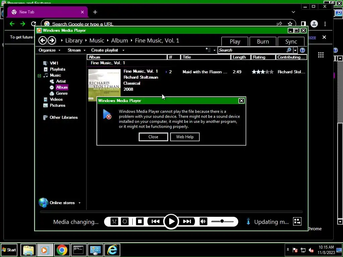The image size is (343, 257).
Task: Open Chrome profile avatar
Action: coord(314,24)
